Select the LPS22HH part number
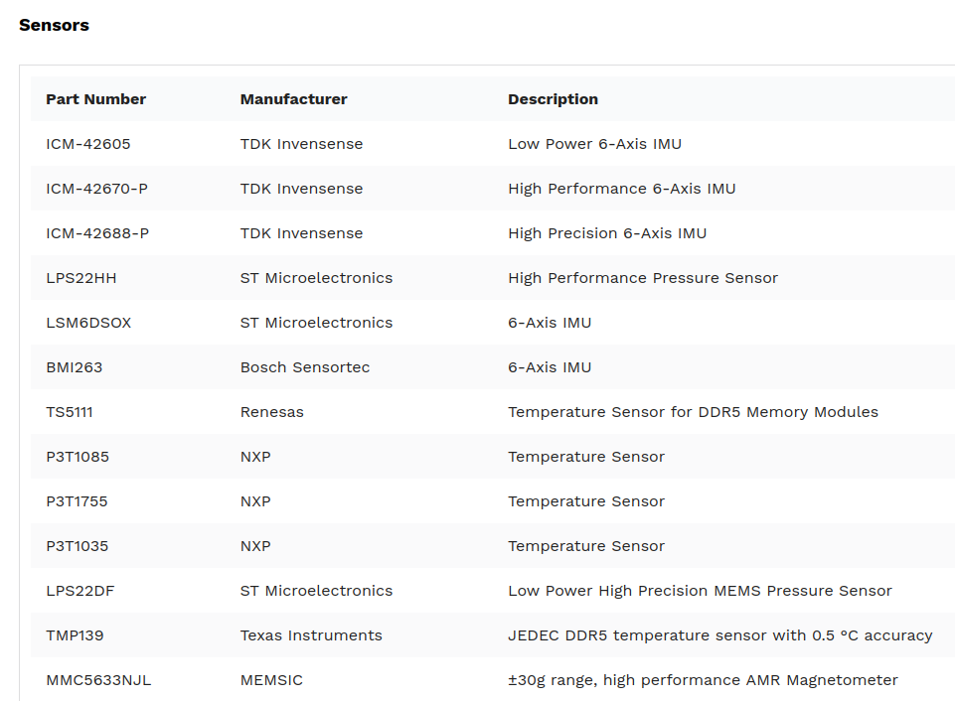This screenshot has height=701, width=955. pyautogui.click(x=81, y=278)
